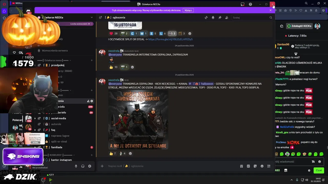Open the 15 LISTOPADA image
Image resolution: width=328 pixels, height=184 pixels.
(125, 26)
